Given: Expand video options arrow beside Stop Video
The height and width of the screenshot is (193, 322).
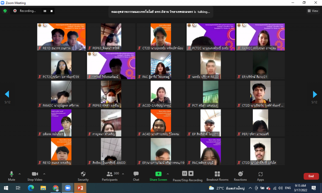Looking at the screenshot, I should (44, 174).
